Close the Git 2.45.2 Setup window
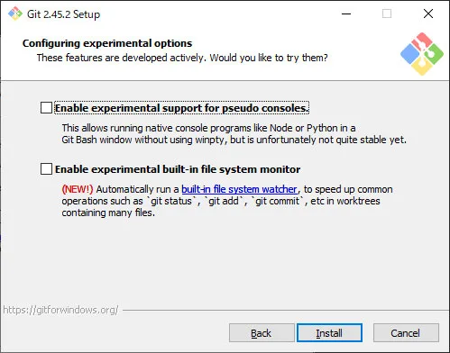This screenshot has width=450, height=353. [x=428, y=14]
